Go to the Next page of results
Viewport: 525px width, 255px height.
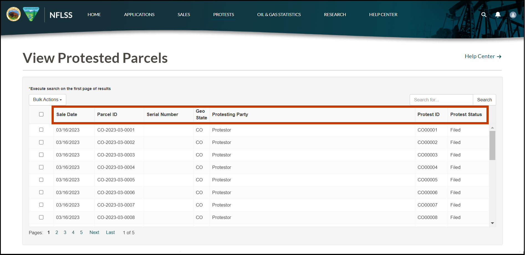pyautogui.click(x=94, y=233)
